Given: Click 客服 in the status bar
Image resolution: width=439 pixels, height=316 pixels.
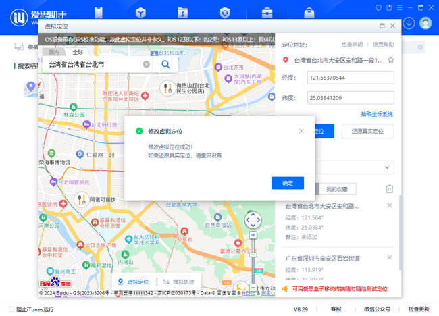Looking at the screenshot, I should tap(336, 309).
